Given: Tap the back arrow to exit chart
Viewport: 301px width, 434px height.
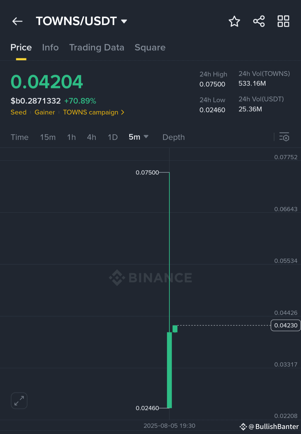Looking at the screenshot, I should [17, 21].
